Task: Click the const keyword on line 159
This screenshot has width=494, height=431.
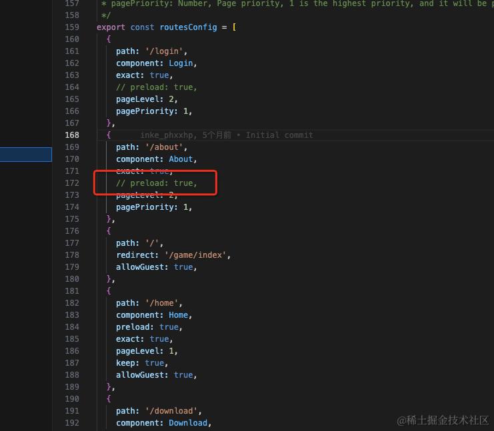Action: point(142,27)
